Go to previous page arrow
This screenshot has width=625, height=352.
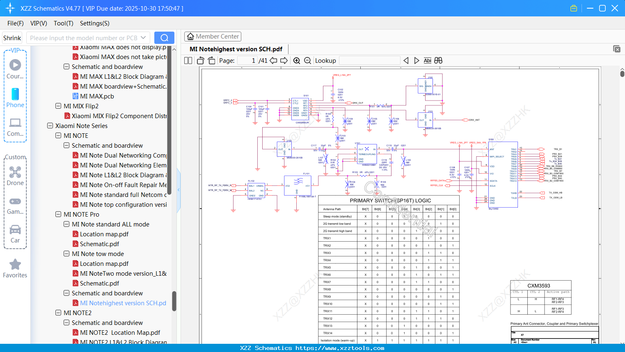pyautogui.click(x=273, y=61)
